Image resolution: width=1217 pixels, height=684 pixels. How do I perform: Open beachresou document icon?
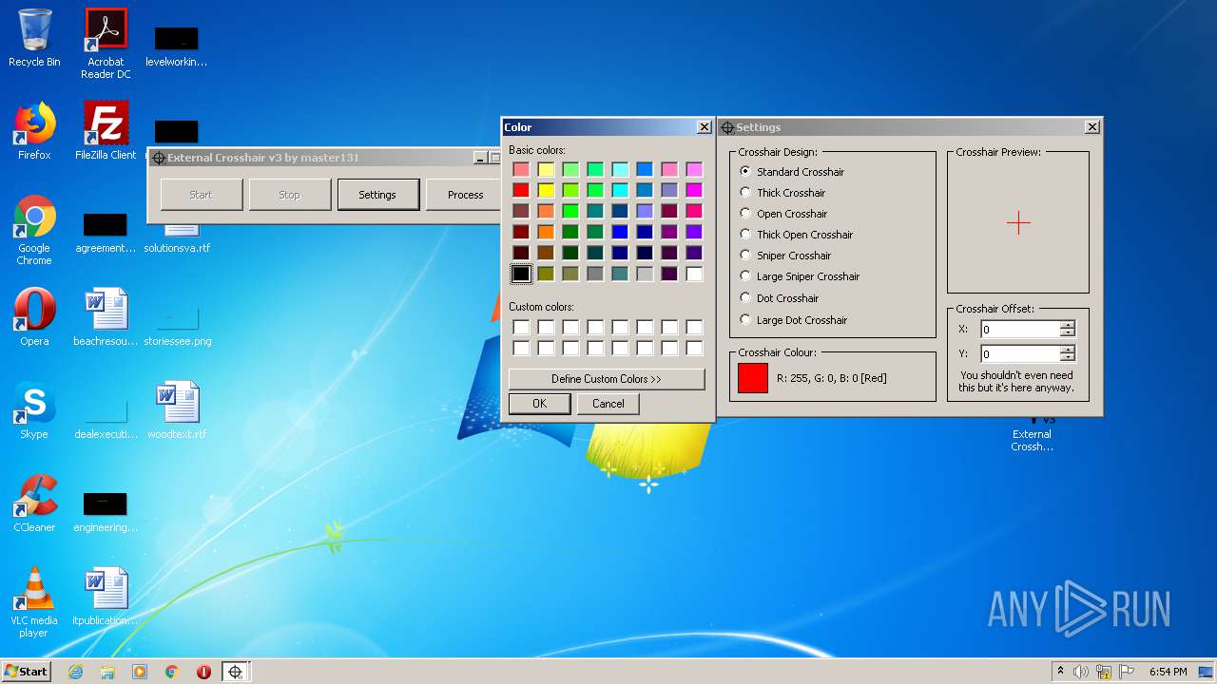pos(106,317)
